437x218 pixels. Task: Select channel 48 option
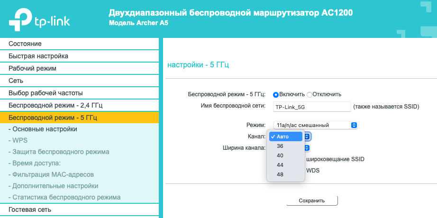click(281, 174)
